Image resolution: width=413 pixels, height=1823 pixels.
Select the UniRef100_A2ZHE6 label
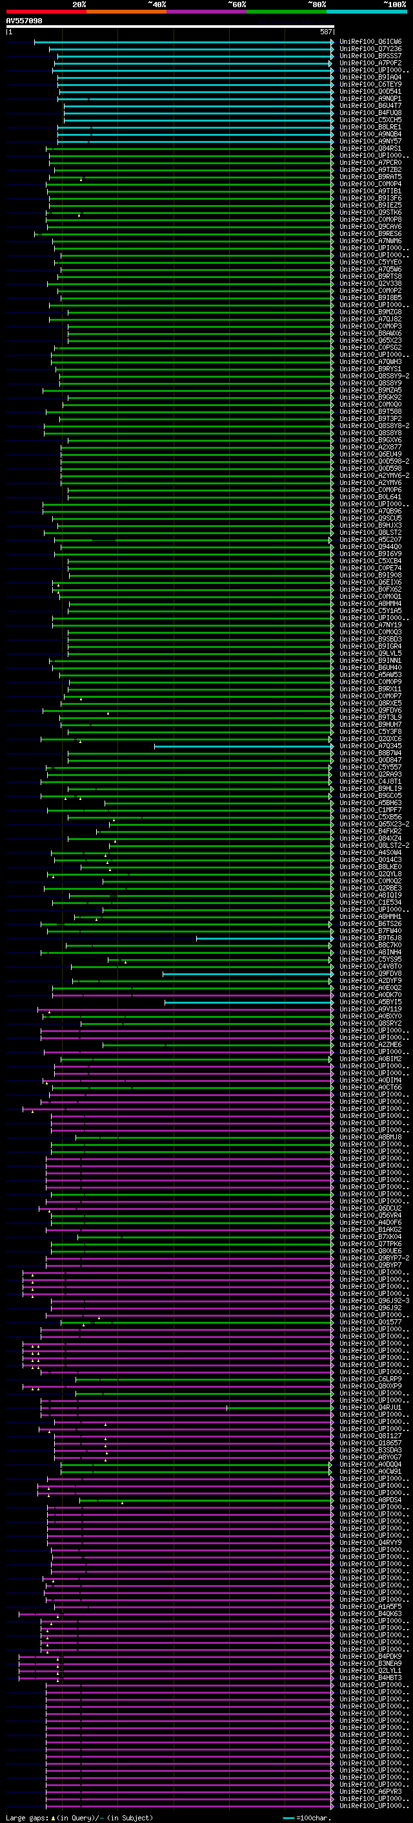tap(370, 1044)
